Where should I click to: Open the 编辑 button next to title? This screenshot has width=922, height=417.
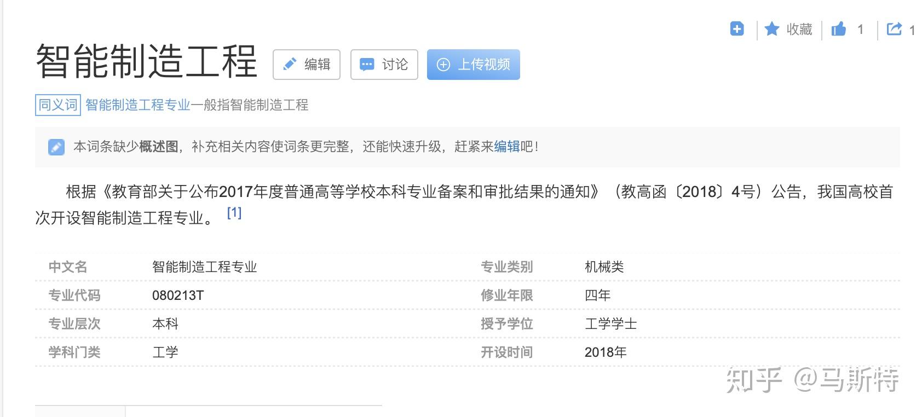coord(307,65)
